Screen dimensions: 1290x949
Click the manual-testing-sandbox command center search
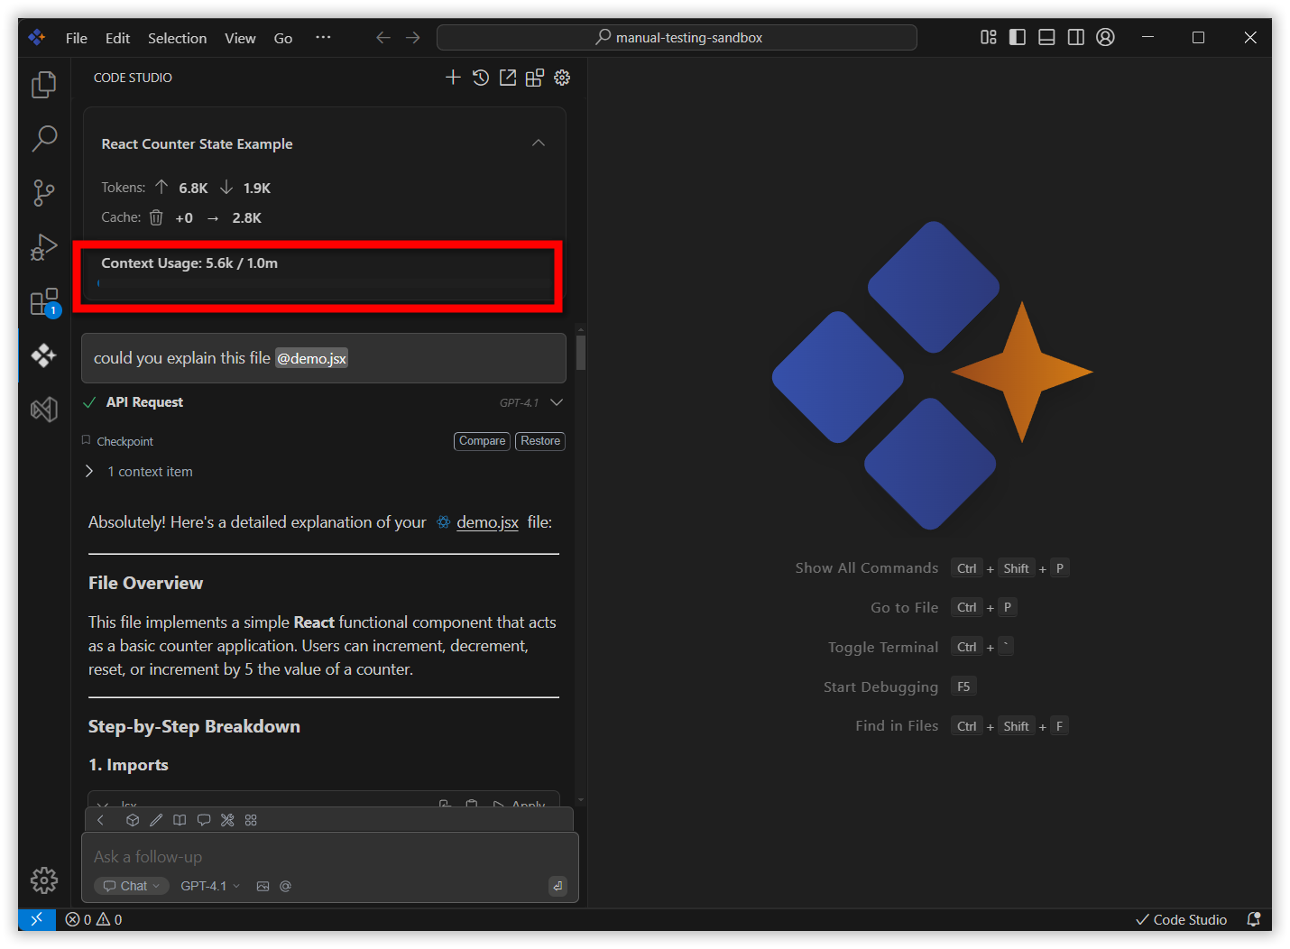pyautogui.click(x=677, y=38)
